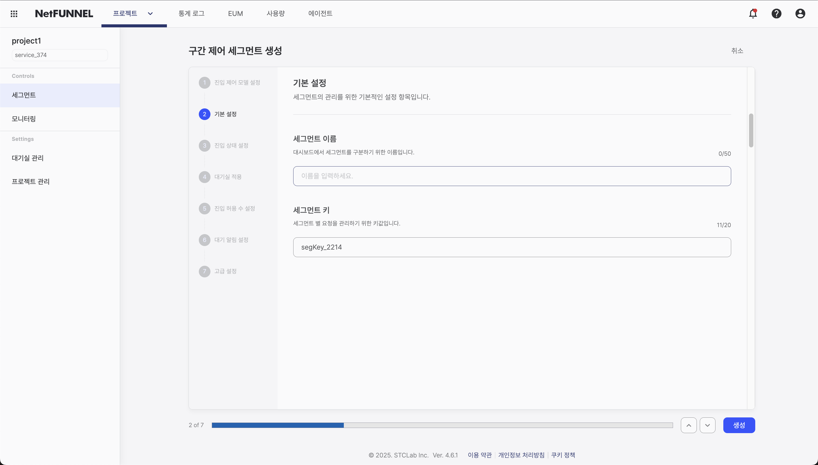Select 세그먼트 in the Controls sidebar

pyautogui.click(x=23, y=95)
